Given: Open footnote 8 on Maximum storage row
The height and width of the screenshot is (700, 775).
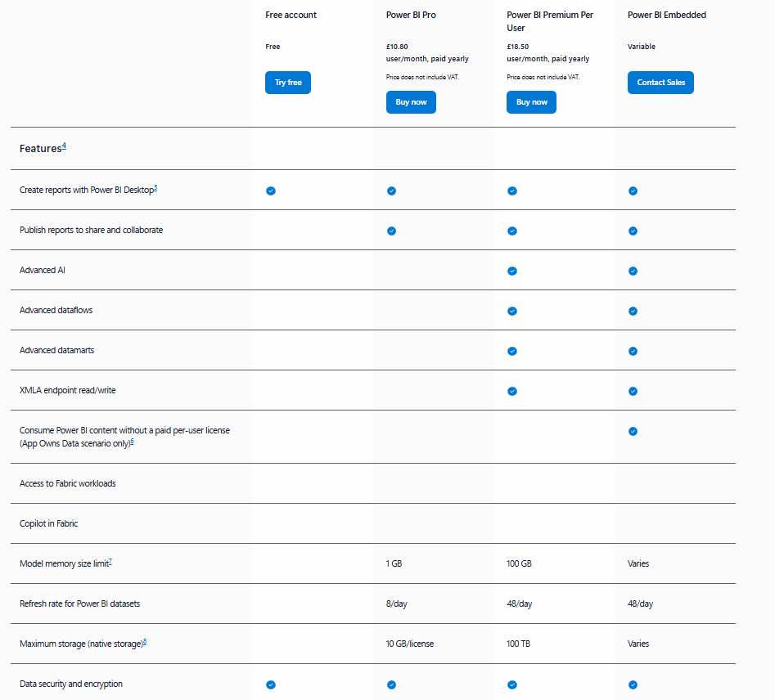Looking at the screenshot, I should click(145, 641).
